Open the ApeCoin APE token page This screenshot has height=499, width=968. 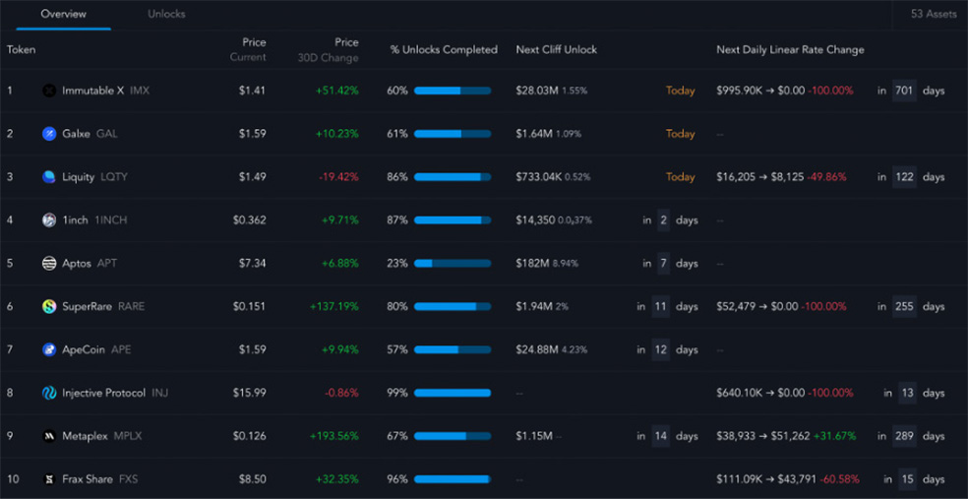click(x=96, y=349)
